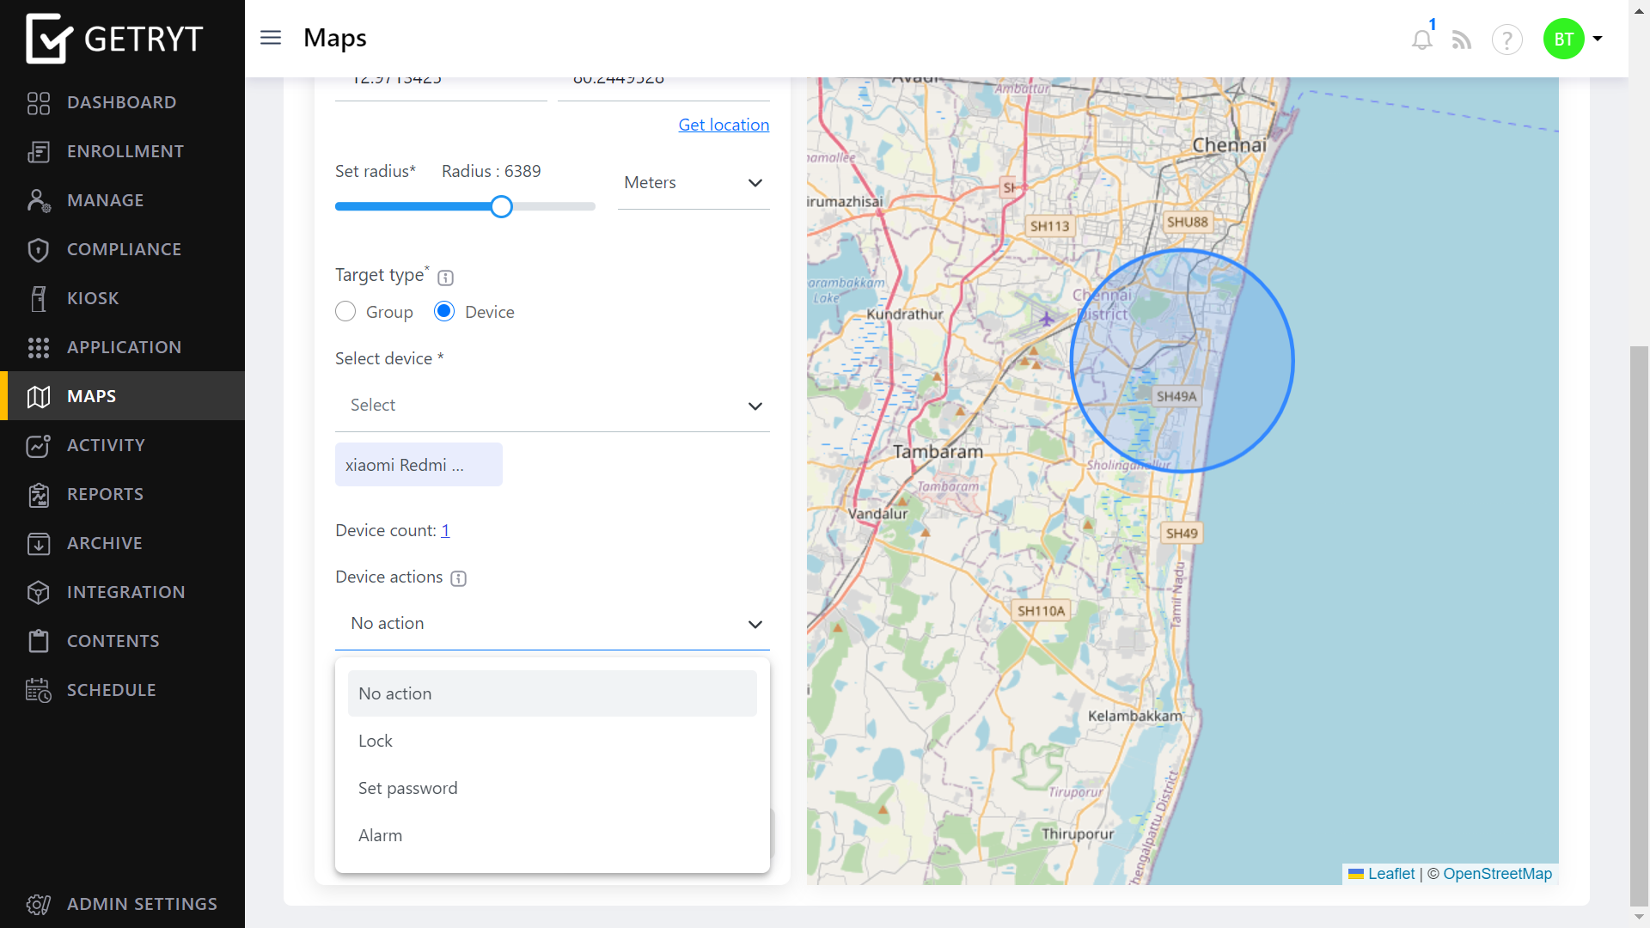This screenshot has width=1650, height=928.
Task: Click the Admin Settings gear icon
Action: 39,904
